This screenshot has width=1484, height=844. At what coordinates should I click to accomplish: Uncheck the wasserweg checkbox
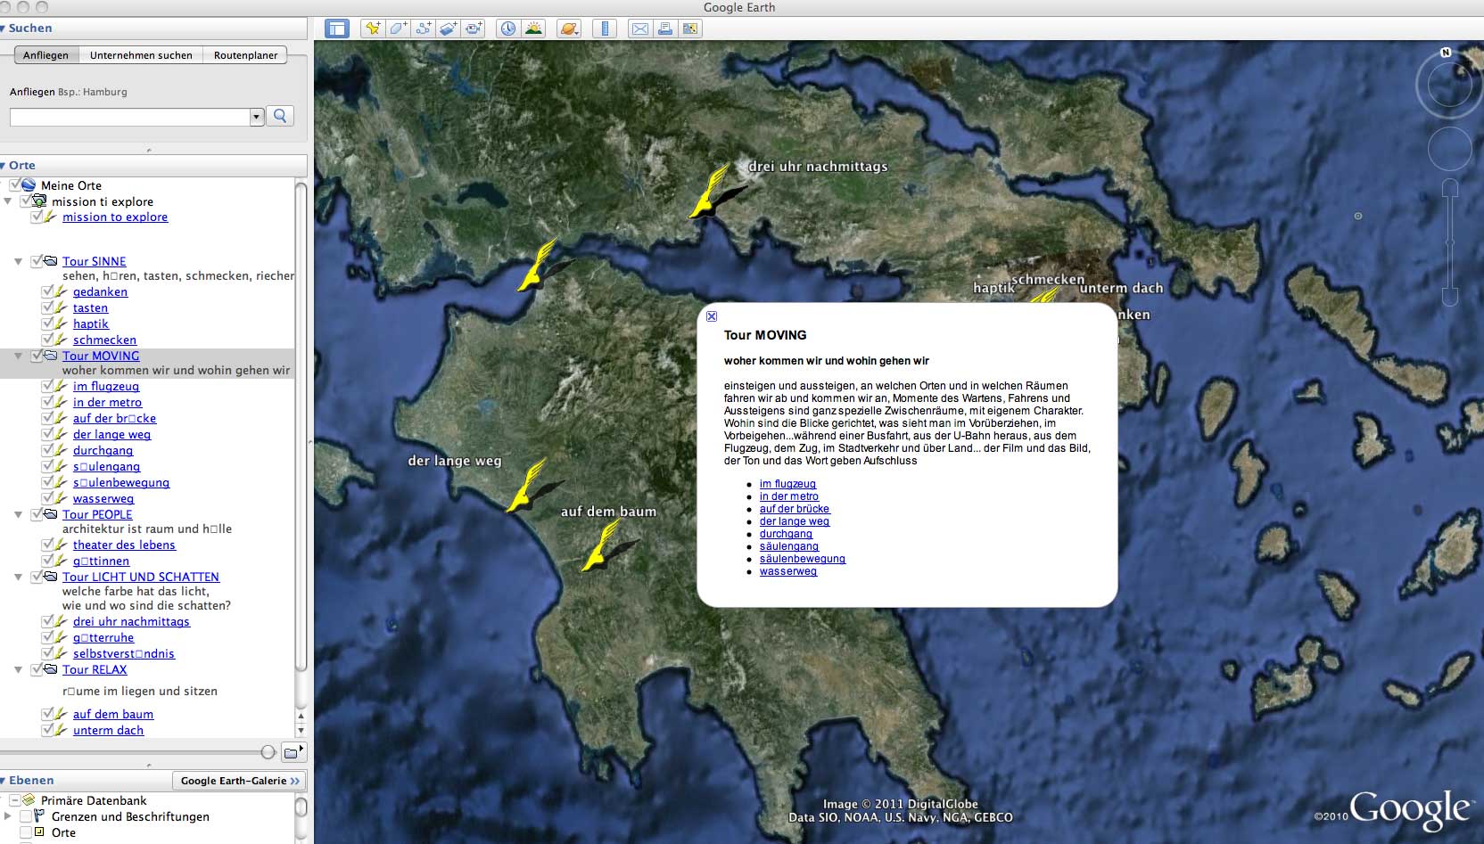click(47, 498)
